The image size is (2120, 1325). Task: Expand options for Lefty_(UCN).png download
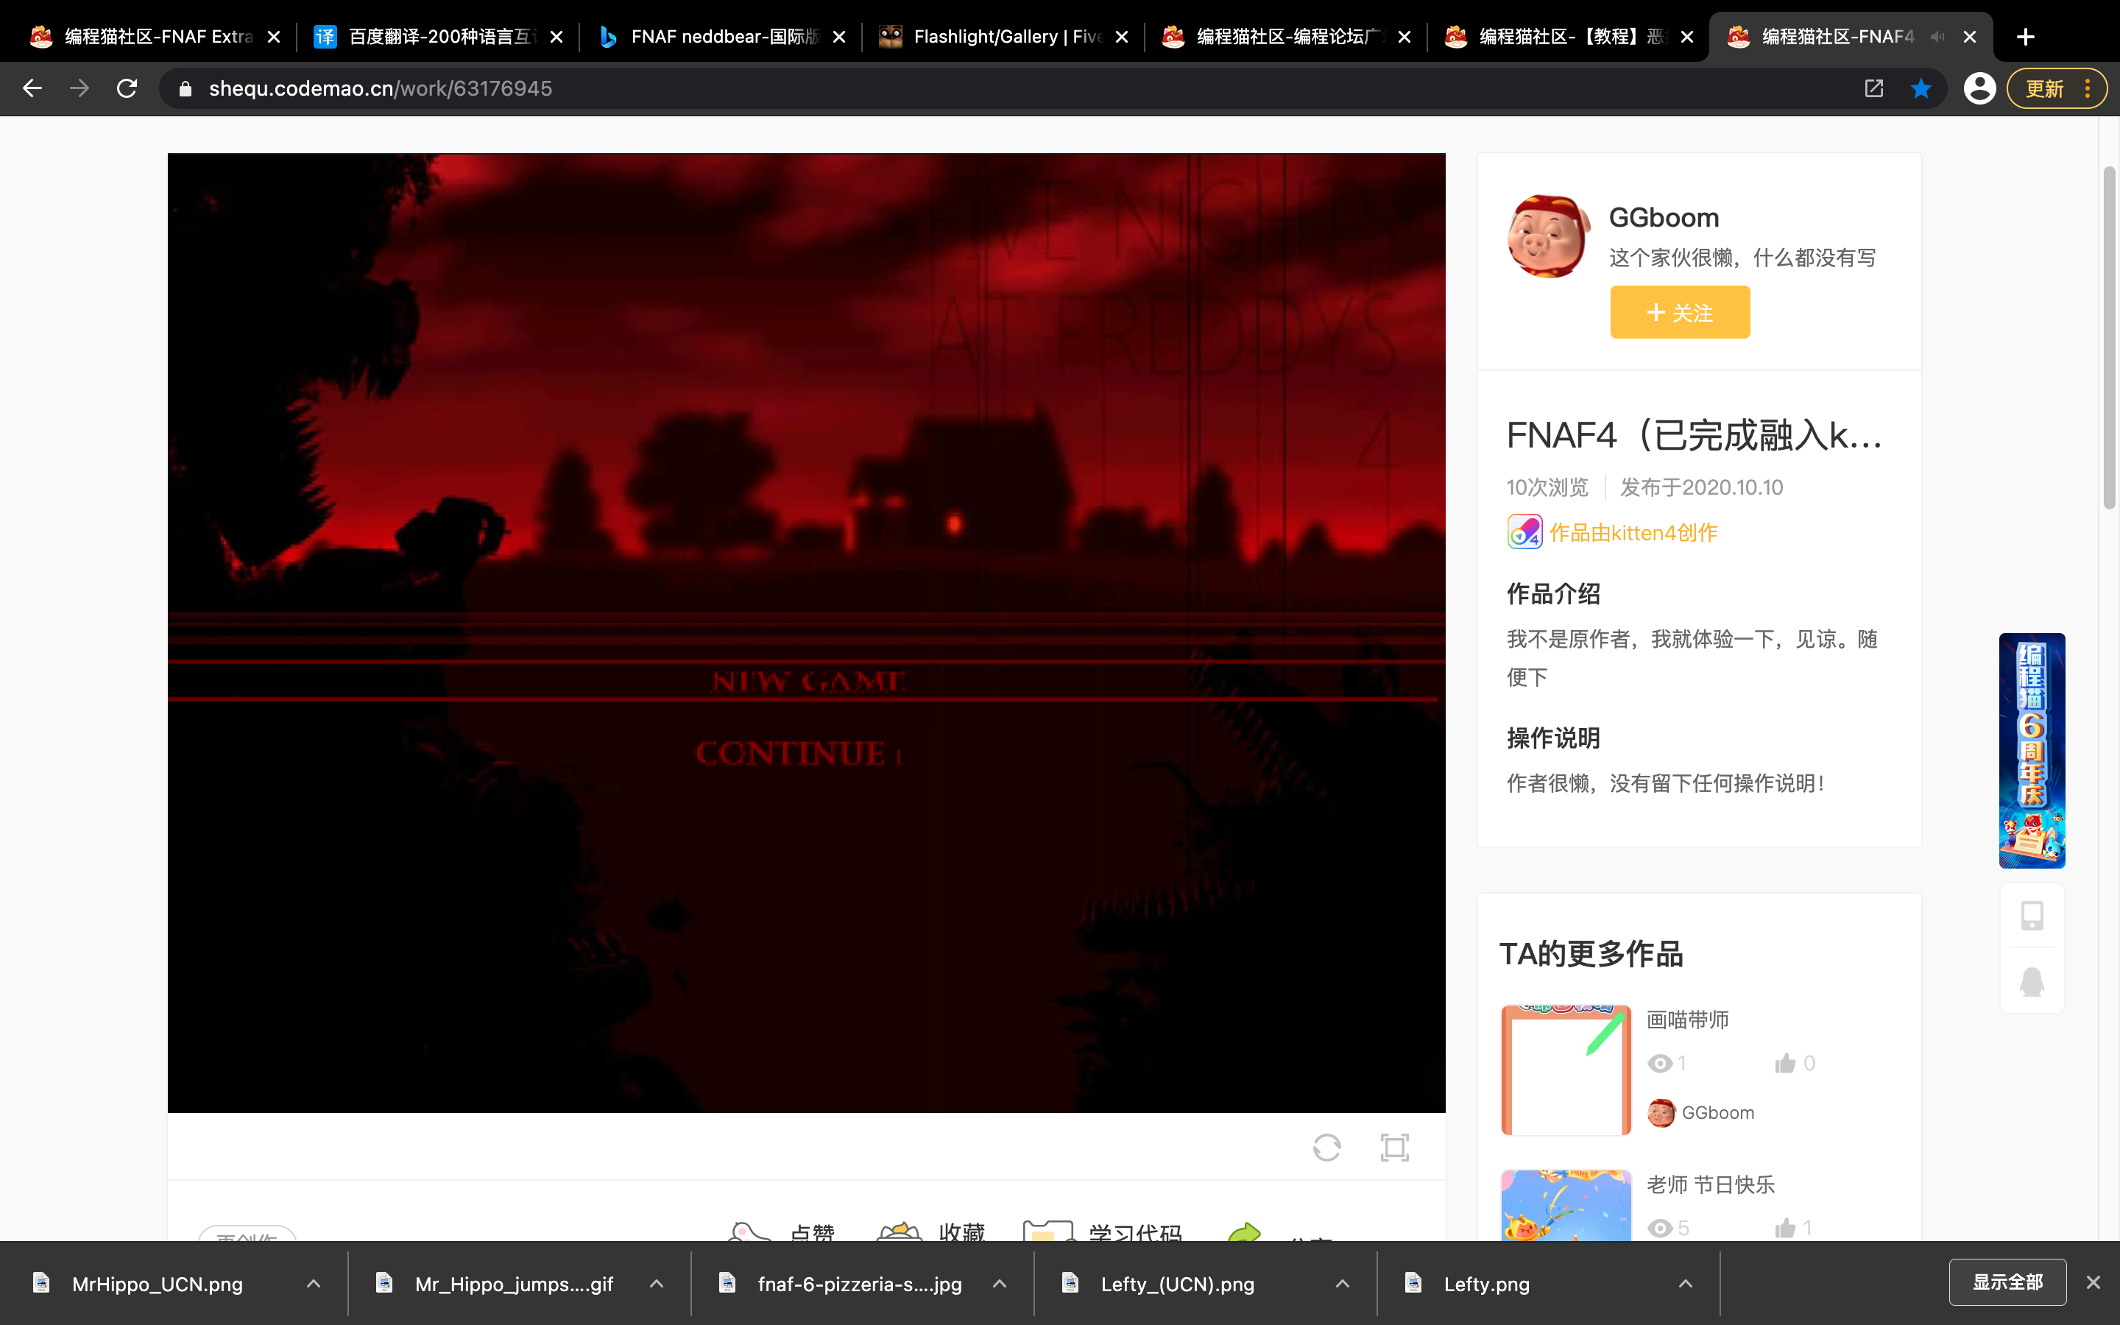[1342, 1284]
